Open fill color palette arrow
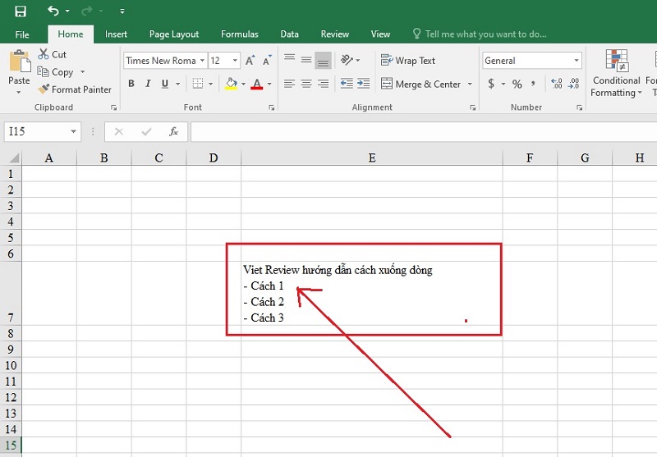Viewport: 657px width, 457px height. (243, 84)
